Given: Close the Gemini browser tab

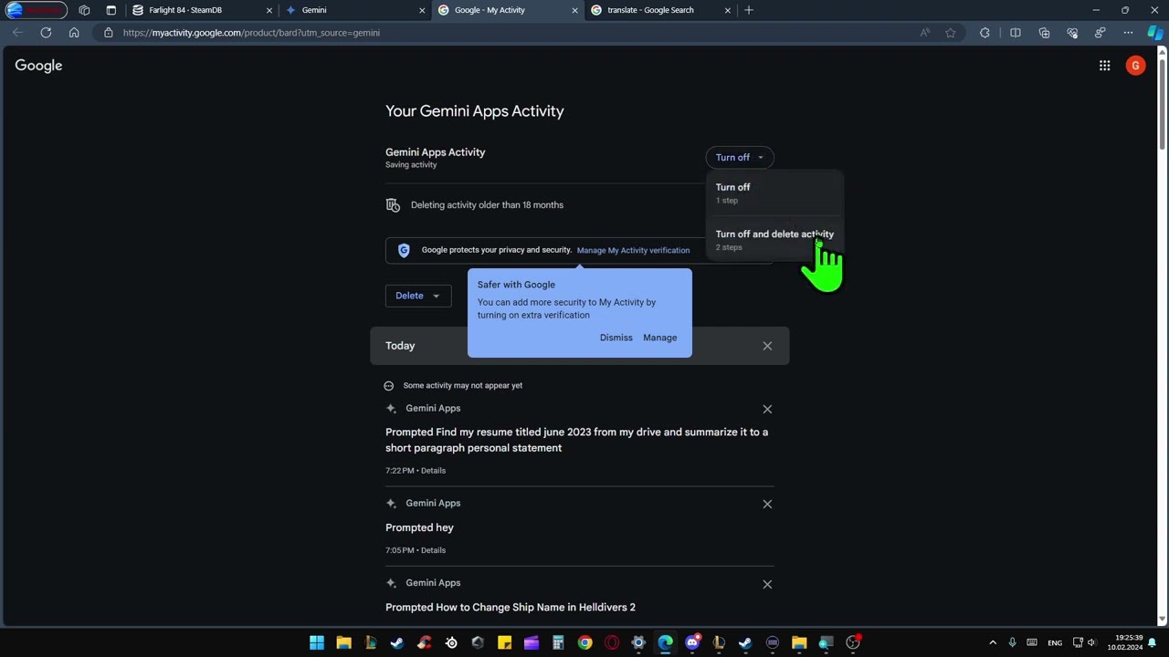Looking at the screenshot, I should tap(422, 10).
